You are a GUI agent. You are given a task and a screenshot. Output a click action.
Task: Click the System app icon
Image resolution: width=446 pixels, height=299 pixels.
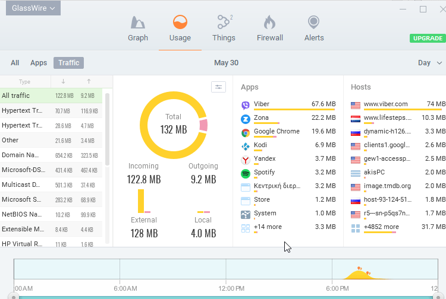pos(246,215)
